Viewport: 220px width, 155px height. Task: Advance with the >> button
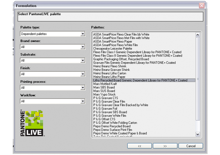coord(165,146)
